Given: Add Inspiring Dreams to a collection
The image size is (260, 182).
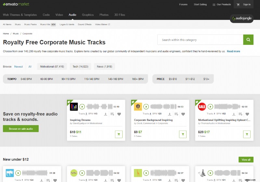Looking at the screenshot, I should [112, 114].
